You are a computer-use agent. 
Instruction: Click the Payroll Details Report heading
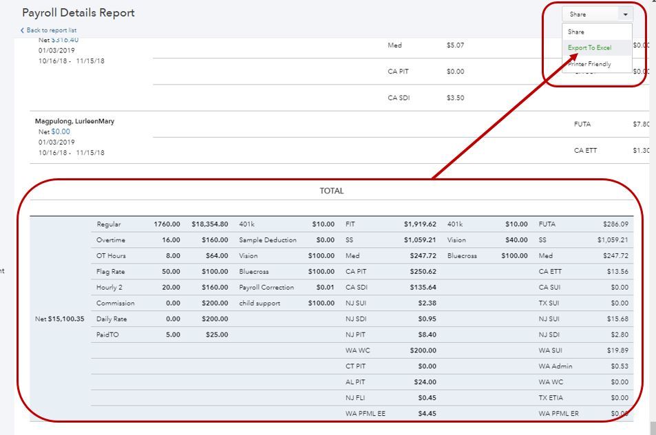point(78,13)
